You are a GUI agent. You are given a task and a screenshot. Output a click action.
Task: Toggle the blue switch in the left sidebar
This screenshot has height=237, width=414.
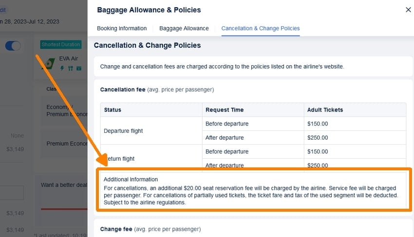coord(13,46)
